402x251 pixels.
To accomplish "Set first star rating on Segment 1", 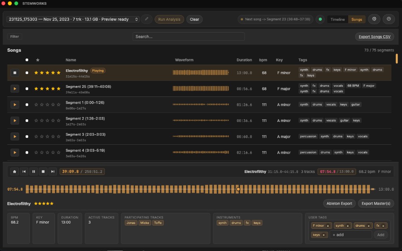I will [36, 104].
